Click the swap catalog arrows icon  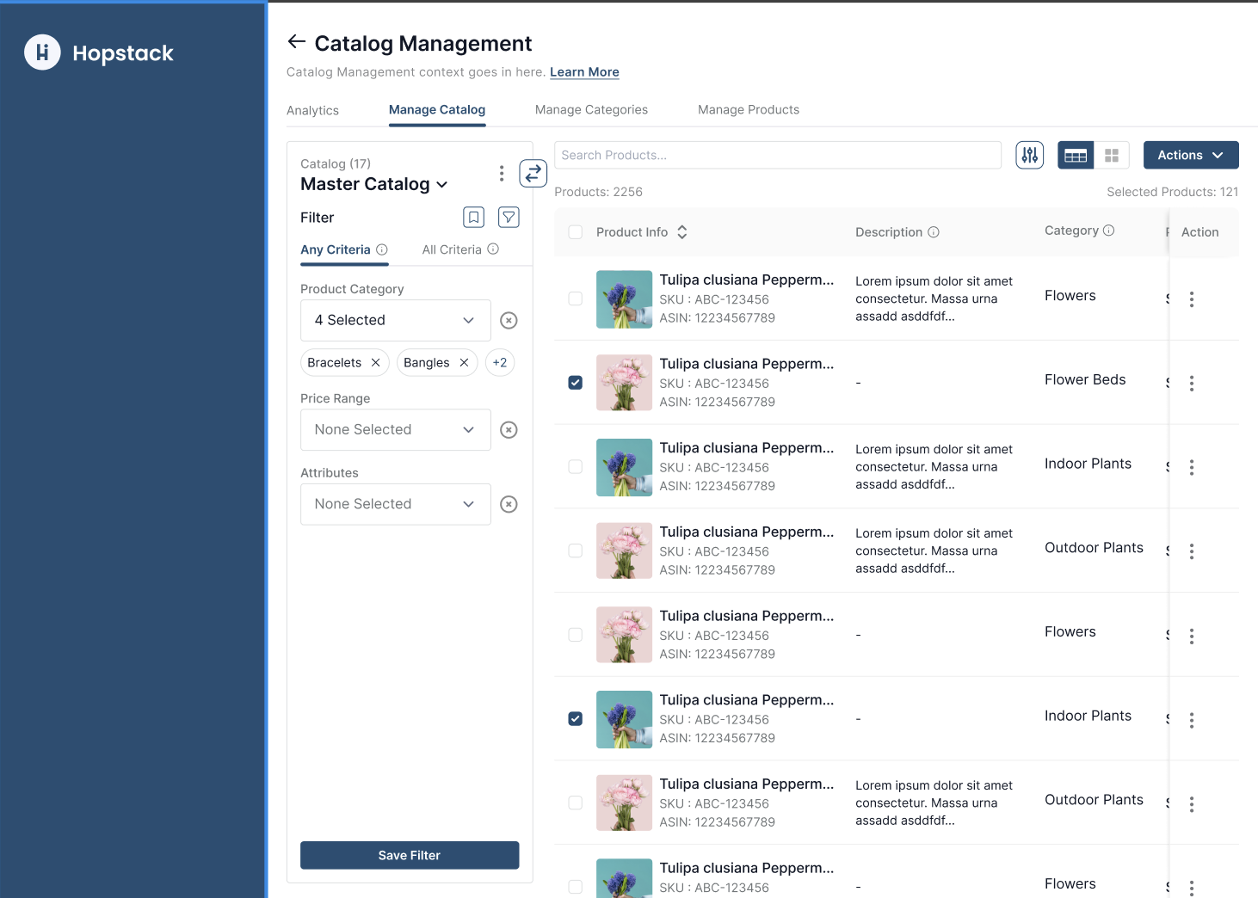pos(533,174)
